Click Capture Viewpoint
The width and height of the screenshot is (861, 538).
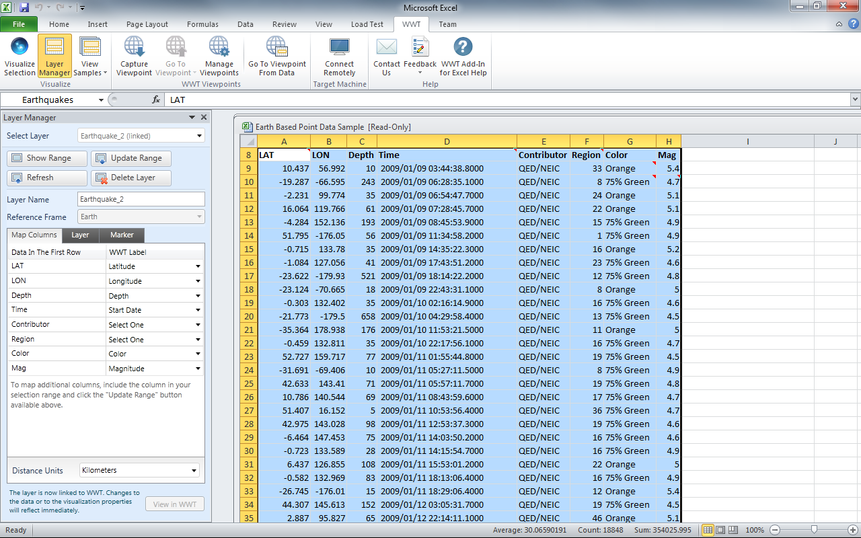point(134,56)
